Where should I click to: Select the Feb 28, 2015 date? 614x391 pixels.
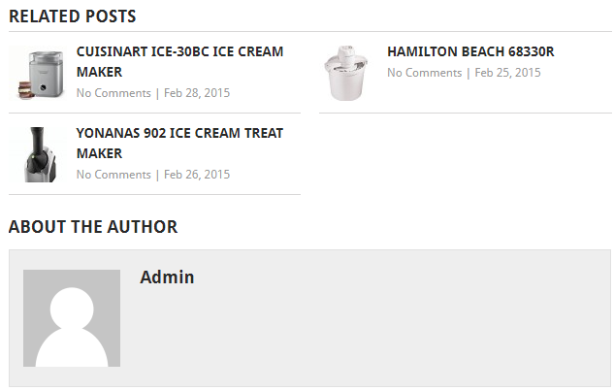tap(197, 93)
